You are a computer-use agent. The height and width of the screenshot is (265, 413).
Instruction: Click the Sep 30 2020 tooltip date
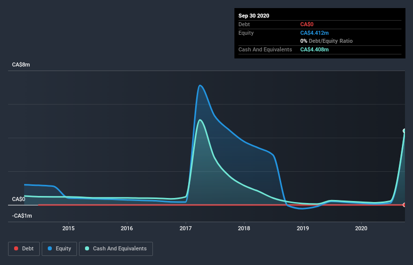click(x=254, y=16)
